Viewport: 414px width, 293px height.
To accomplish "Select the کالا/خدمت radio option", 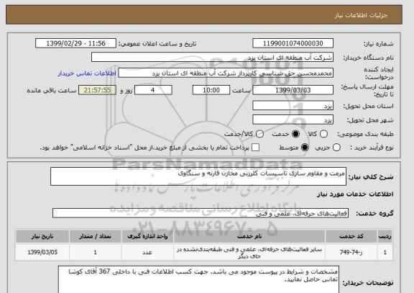I will click(259, 134).
